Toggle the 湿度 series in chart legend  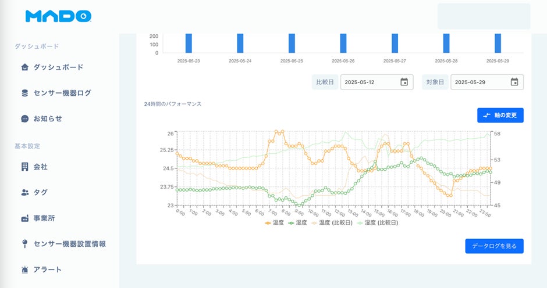click(297, 222)
